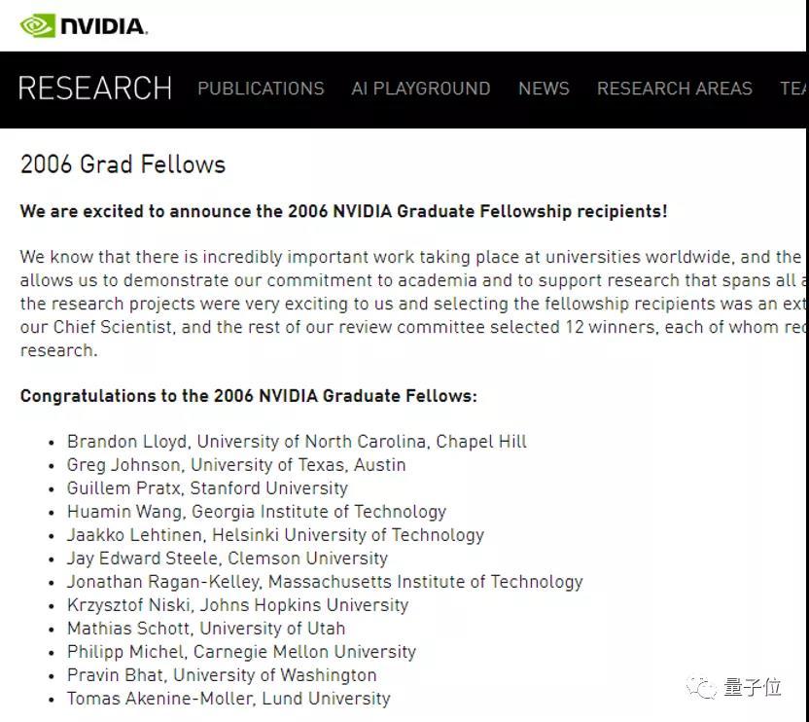Click Huamin Wang, Georgia Tech entry
Image resolution: width=809 pixels, height=722 pixels.
point(257,512)
